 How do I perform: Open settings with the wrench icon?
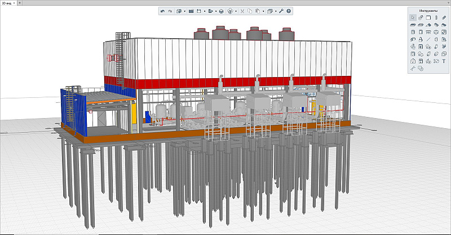point(281,11)
